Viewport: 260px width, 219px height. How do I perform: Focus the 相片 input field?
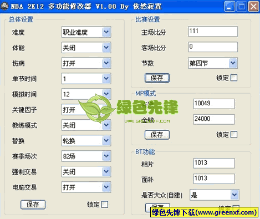(x=214, y=163)
